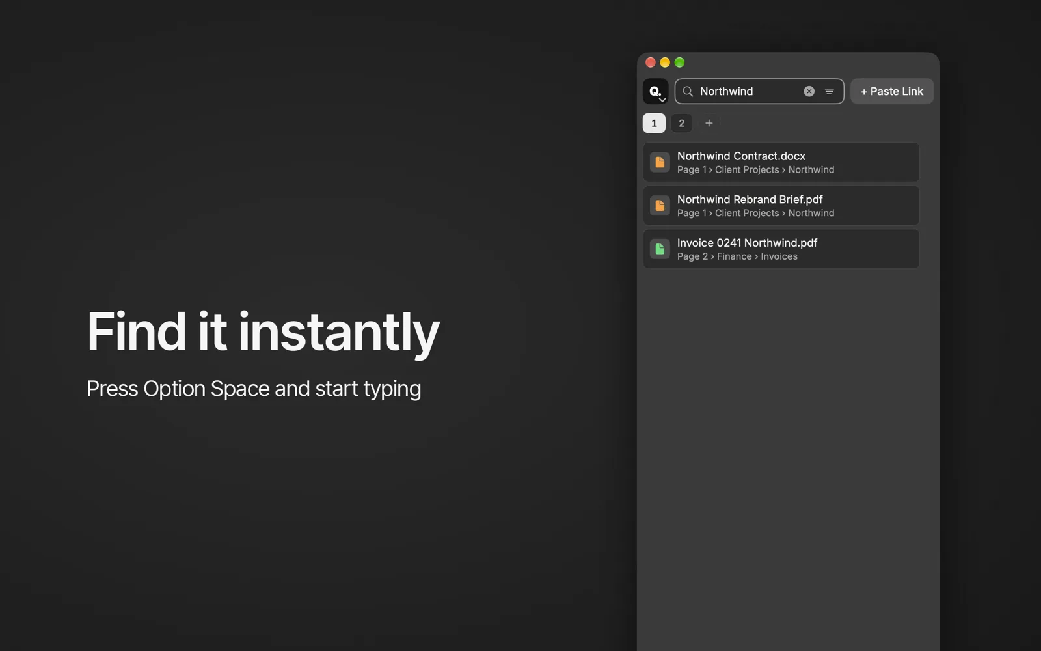The height and width of the screenshot is (651, 1041).
Task: Open the Q app logo dropdown menu
Action: tap(655, 91)
